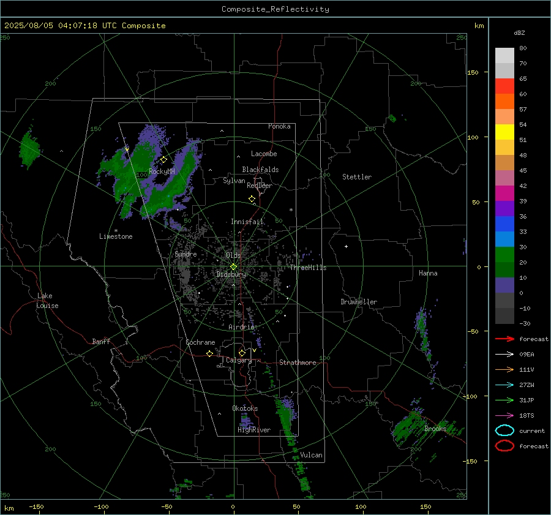
Task: Click the Banff label on map
Action: point(101,341)
